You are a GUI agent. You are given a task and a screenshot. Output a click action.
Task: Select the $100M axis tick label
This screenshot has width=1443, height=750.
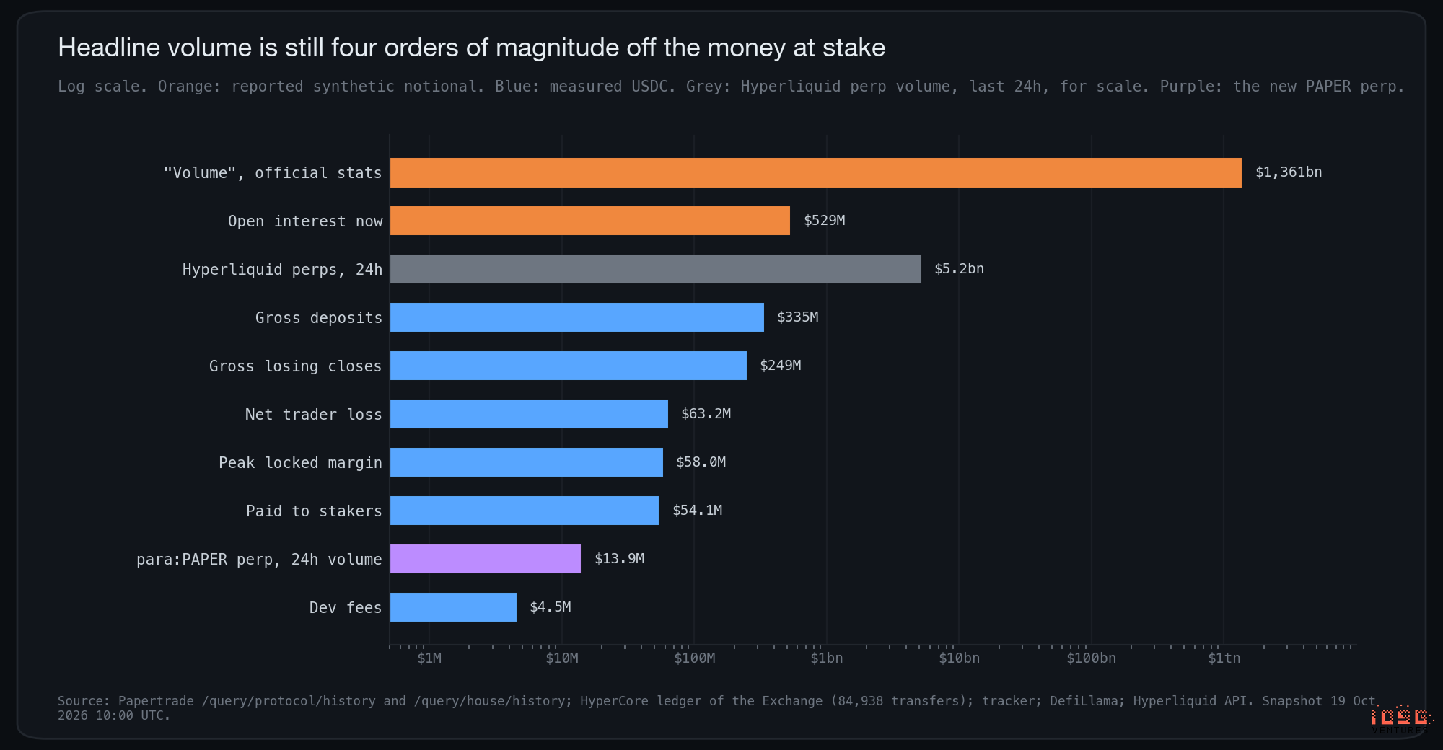[695, 658]
